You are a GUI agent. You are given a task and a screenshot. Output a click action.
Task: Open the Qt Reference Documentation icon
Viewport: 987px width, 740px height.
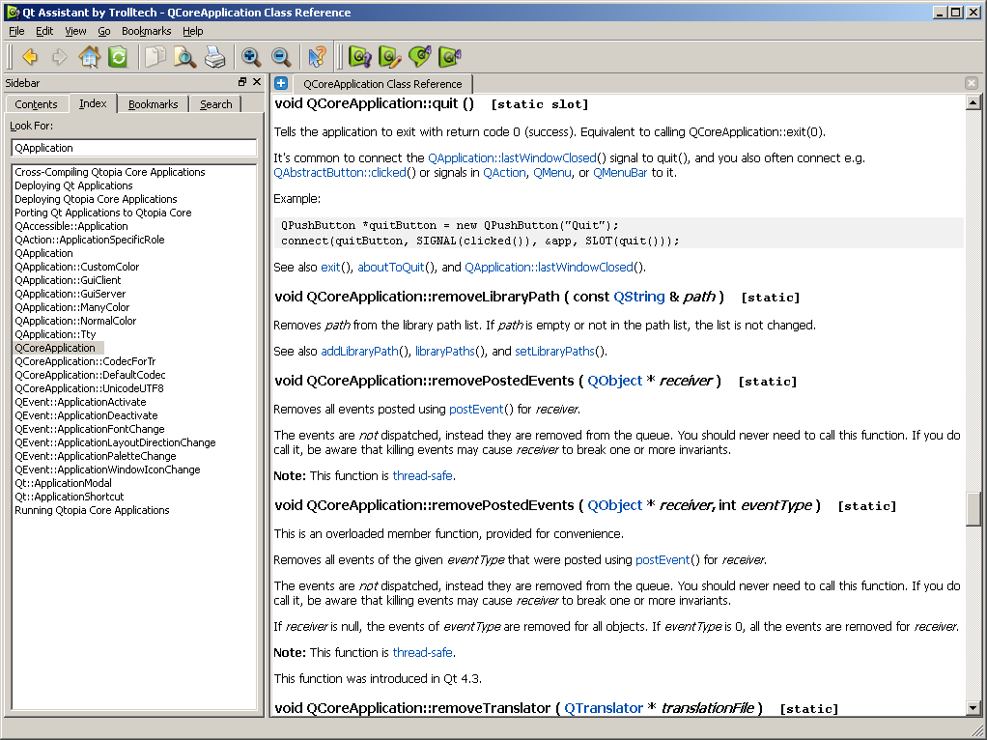click(x=360, y=57)
